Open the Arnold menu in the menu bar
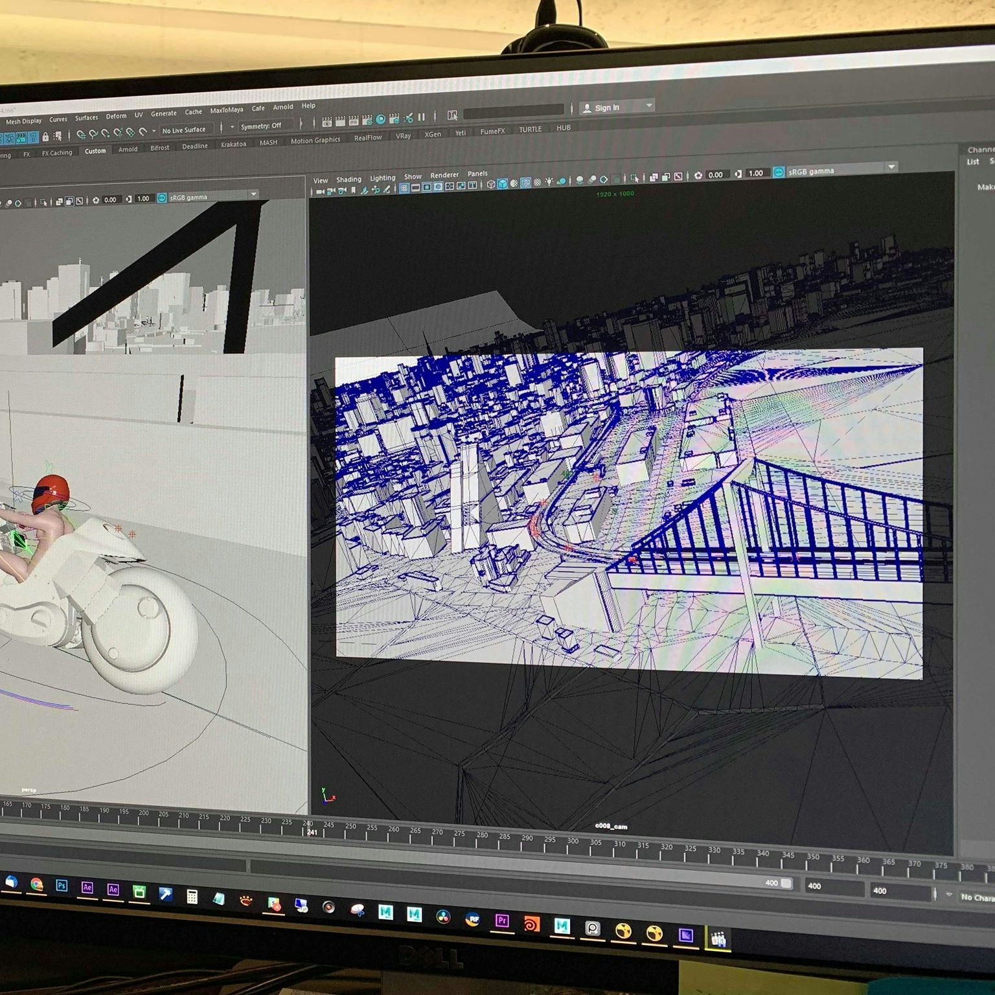 tap(282, 108)
